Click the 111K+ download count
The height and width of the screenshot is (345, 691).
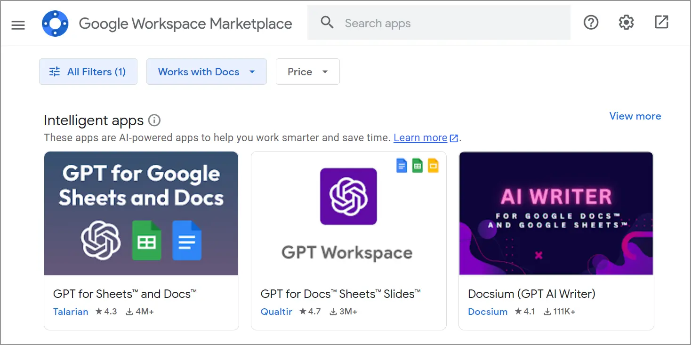tap(559, 312)
